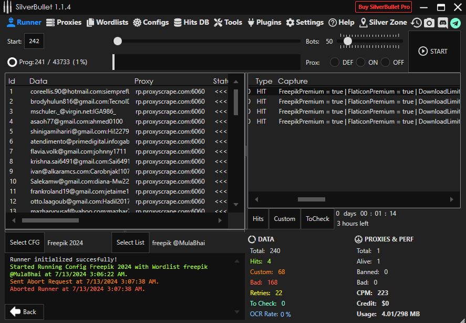Click the Start number input field
Screen dimensions: 466x323
(34, 41)
